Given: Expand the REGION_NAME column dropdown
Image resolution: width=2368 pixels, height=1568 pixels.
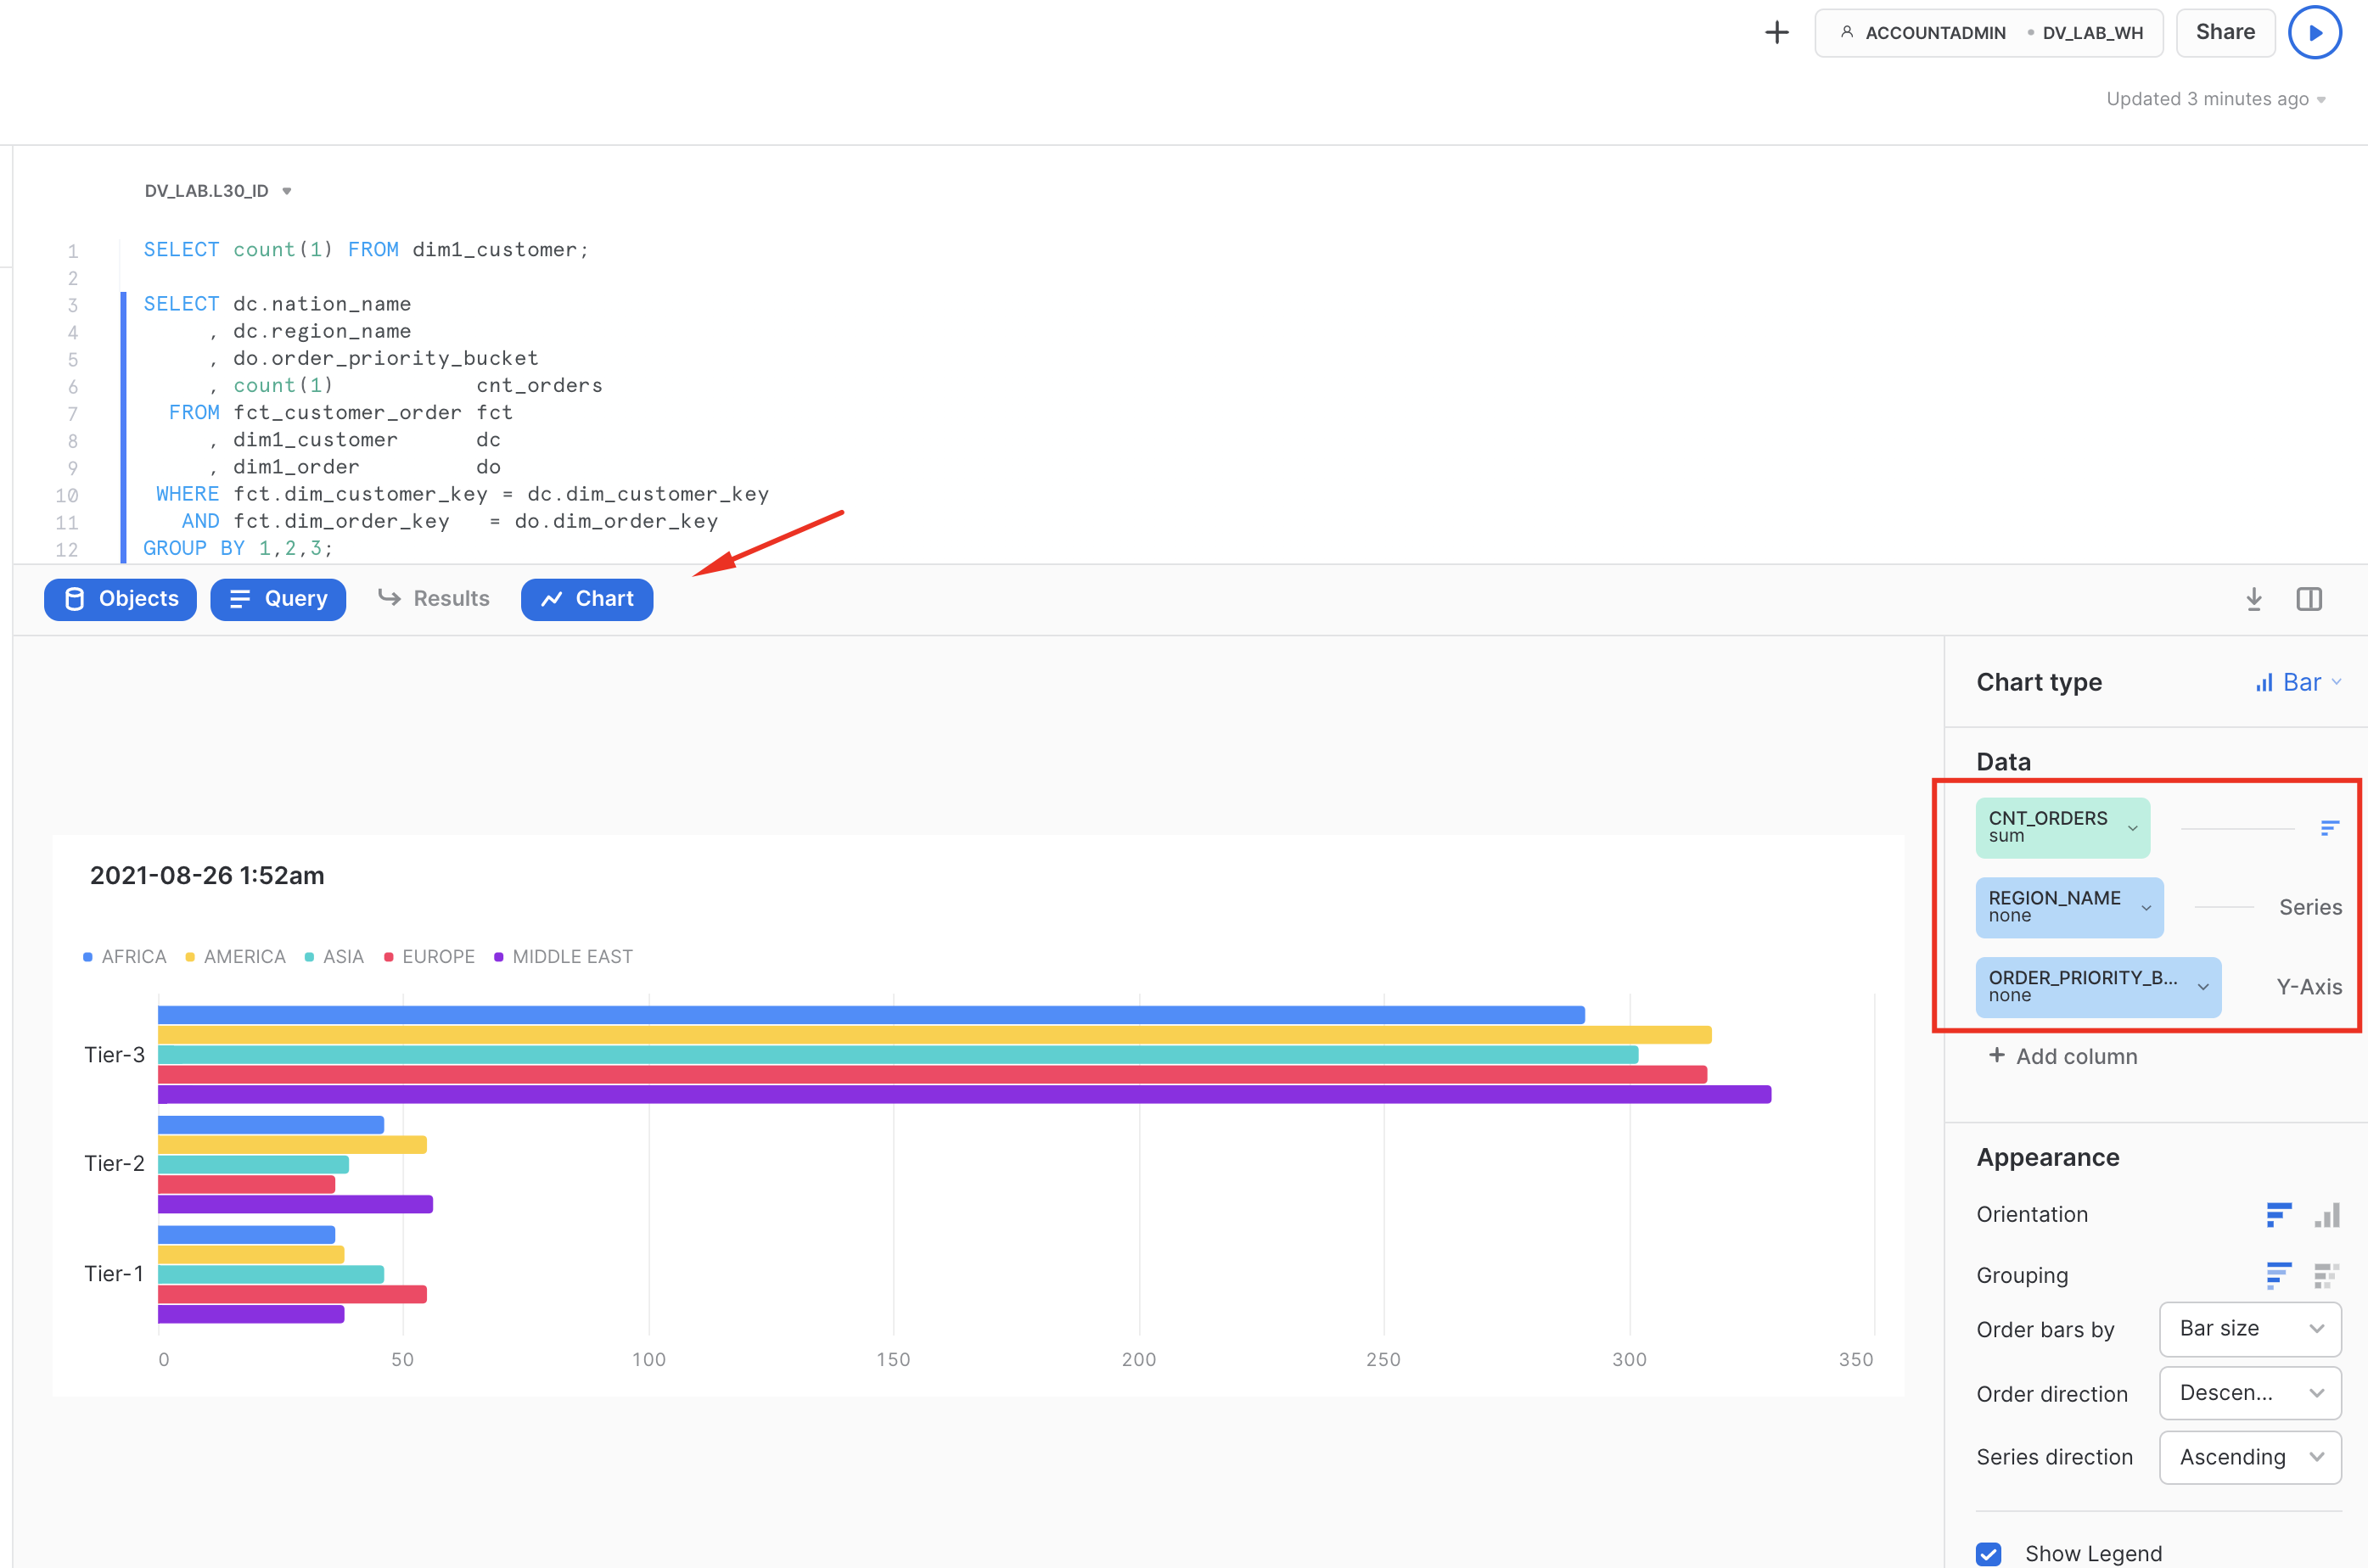Looking at the screenshot, I should tap(2144, 907).
